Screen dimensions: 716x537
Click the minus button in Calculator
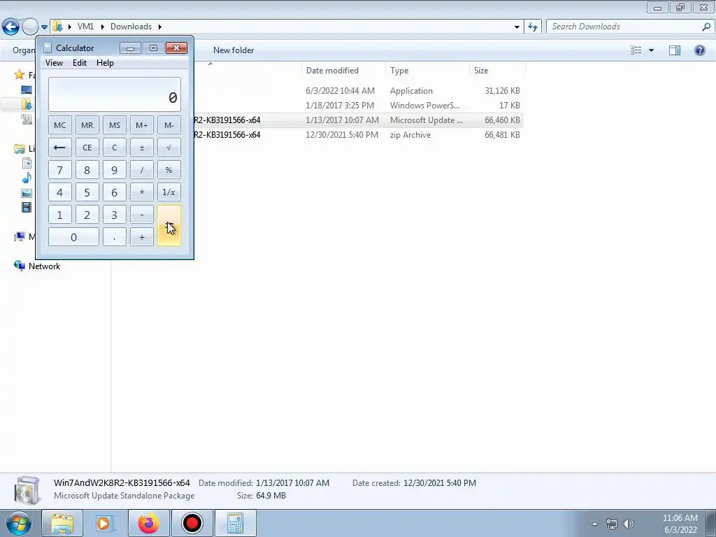point(141,215)
